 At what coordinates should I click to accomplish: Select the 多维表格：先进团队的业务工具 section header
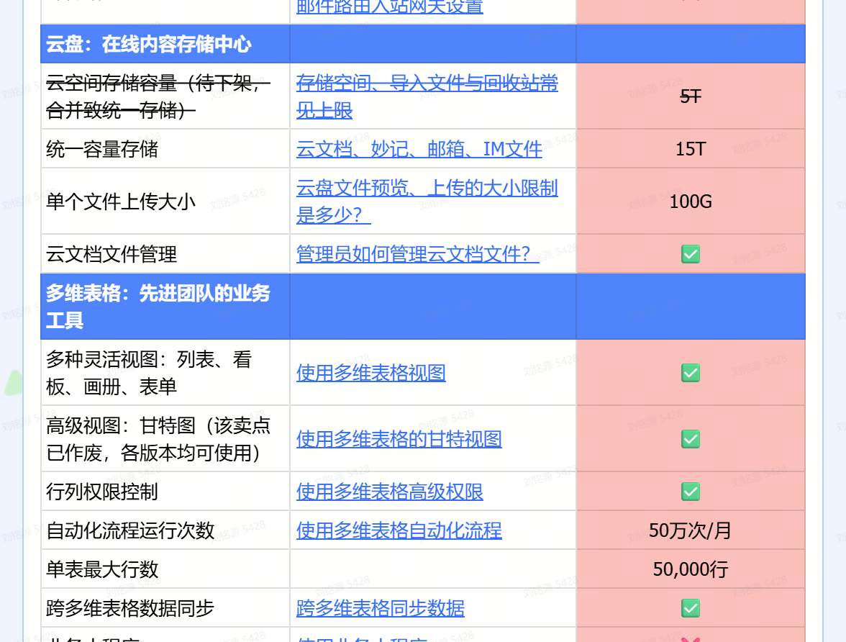165,307
